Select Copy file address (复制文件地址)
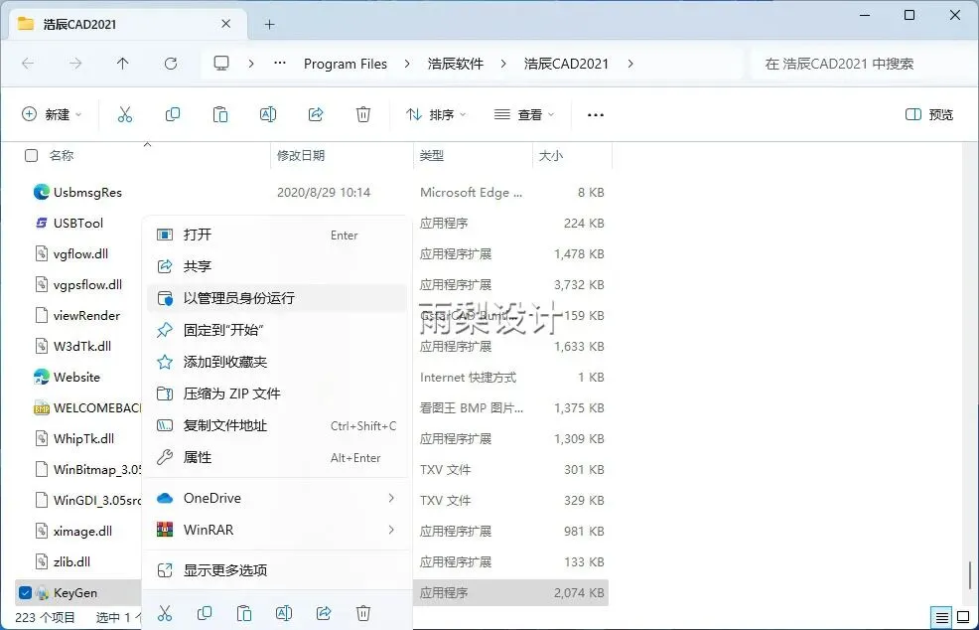979x630 pixels. coord(277,425)
